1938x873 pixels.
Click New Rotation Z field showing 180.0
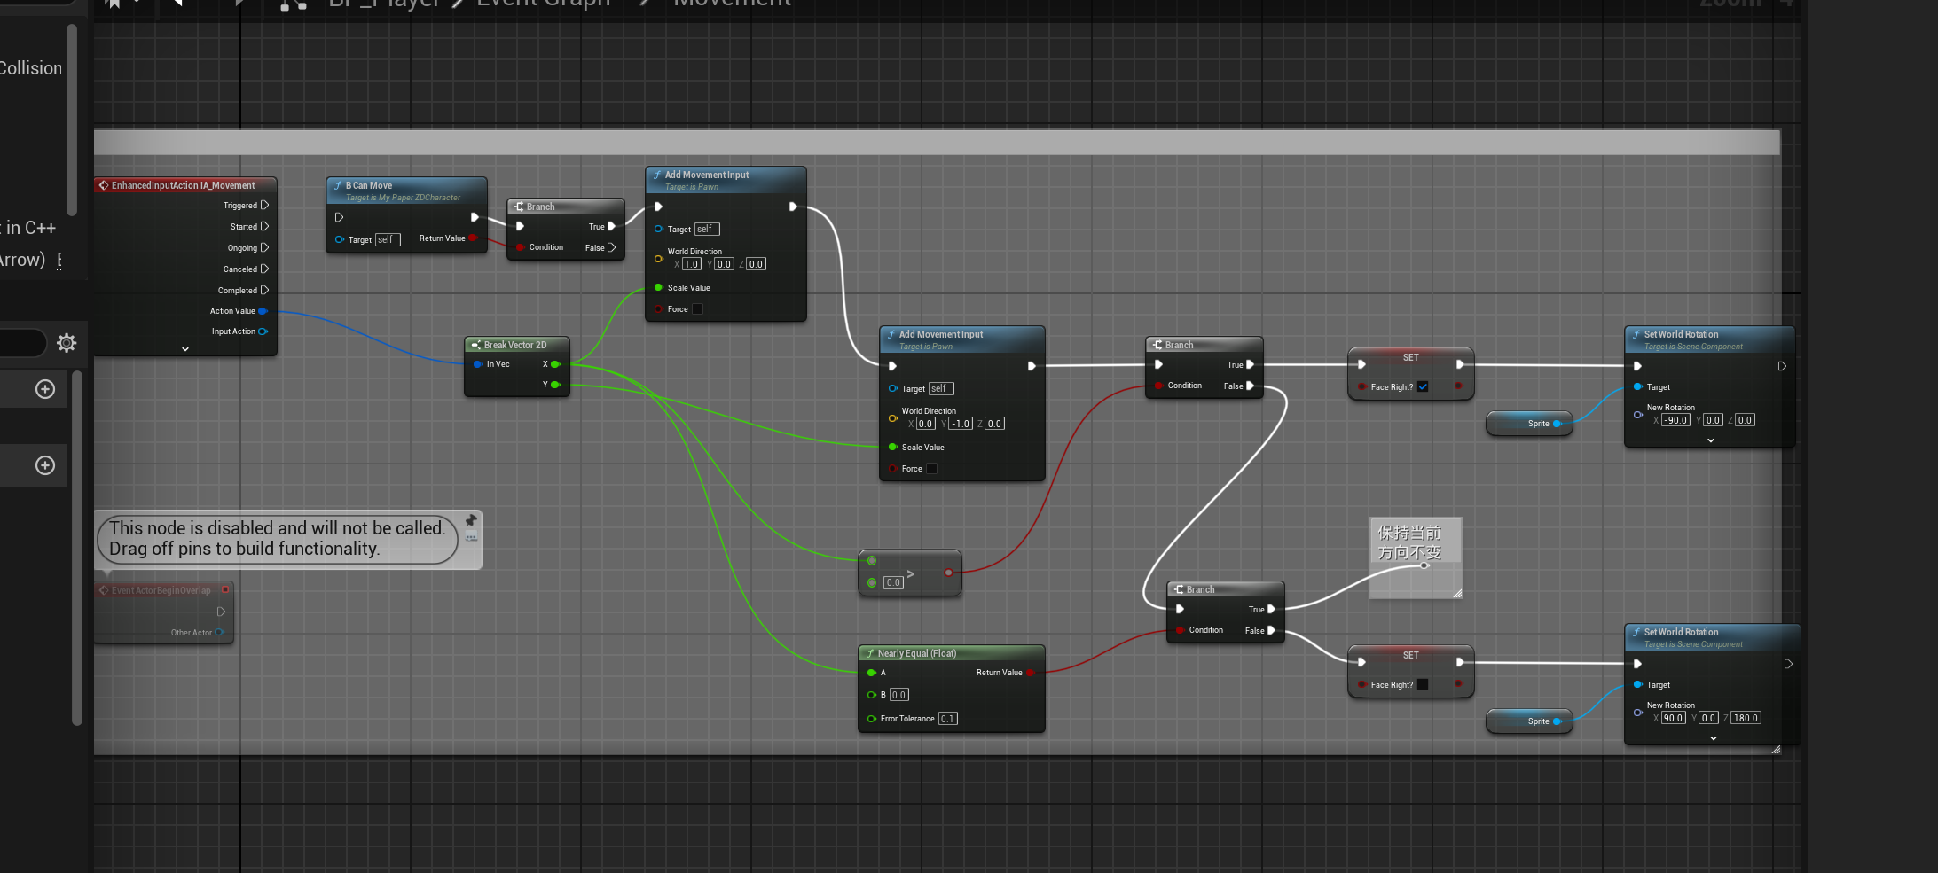click(1746, 718)
